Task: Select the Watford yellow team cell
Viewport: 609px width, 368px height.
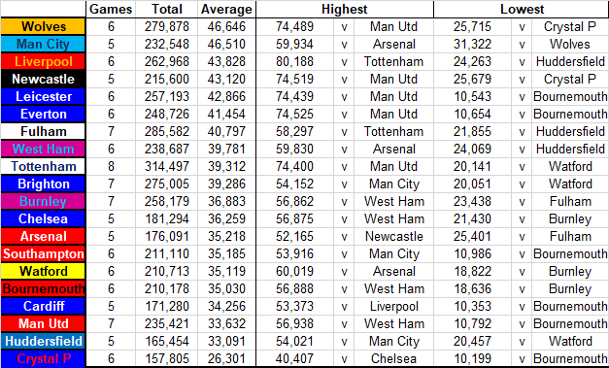Action: [x=43, y=271]
